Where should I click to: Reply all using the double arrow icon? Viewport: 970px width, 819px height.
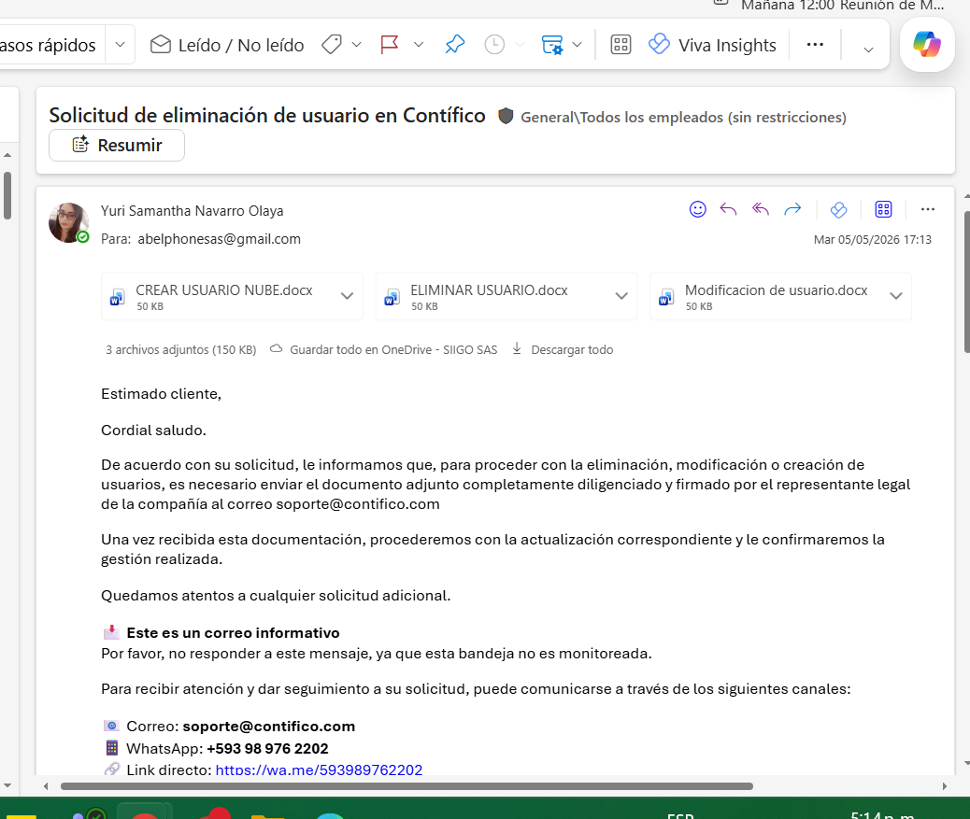[761, 209]
